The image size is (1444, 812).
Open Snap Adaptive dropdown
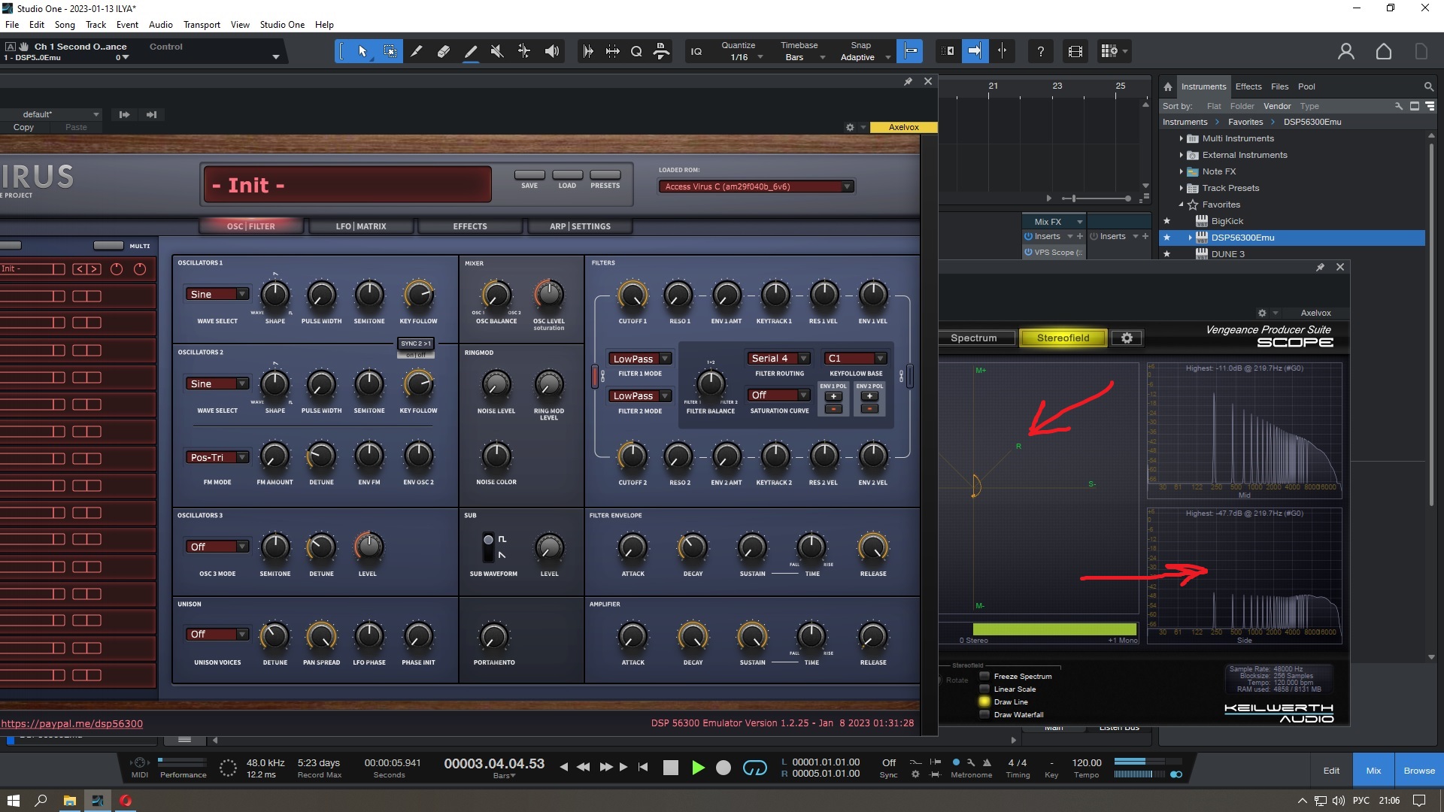click(x=863, y=57)
